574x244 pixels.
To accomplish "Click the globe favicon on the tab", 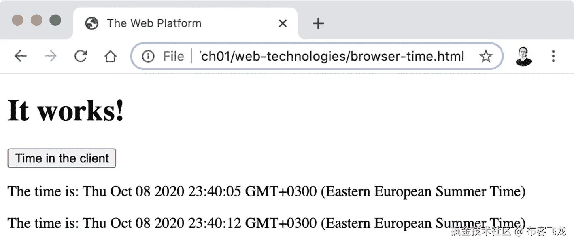I will (x=92, y=23).
